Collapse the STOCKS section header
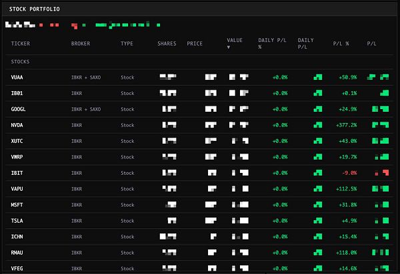 [20, 62]
